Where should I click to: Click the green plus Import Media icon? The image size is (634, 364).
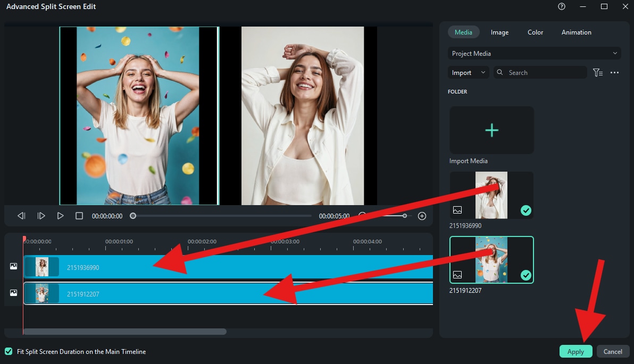[491, 130]
